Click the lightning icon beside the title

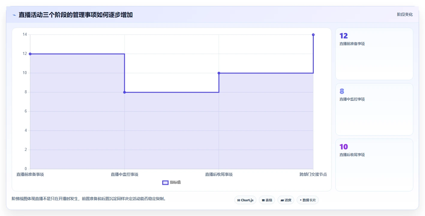(14, 15)
